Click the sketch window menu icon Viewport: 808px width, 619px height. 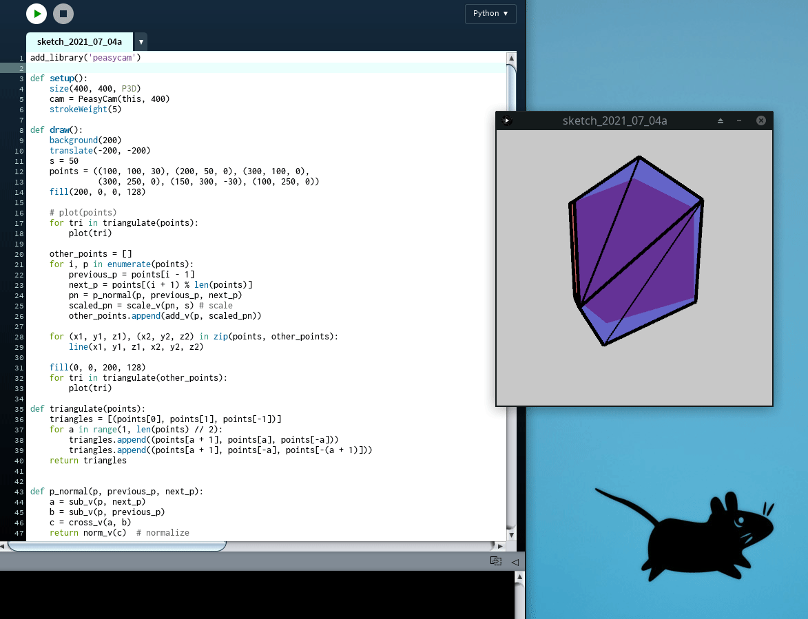pyautogui.click(x=506, y=120)
